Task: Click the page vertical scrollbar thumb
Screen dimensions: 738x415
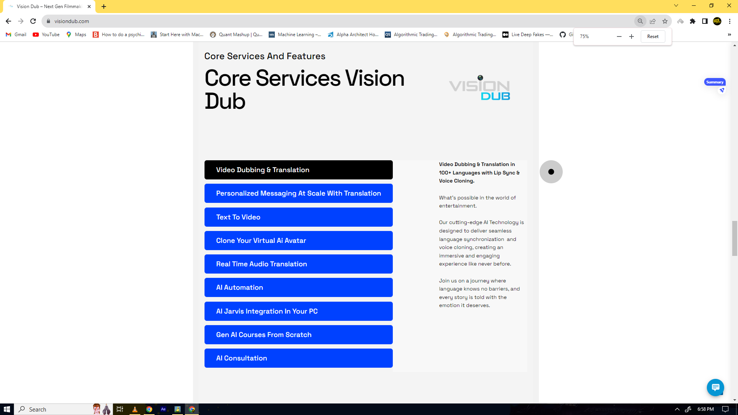Action: [x=735, y=238]
